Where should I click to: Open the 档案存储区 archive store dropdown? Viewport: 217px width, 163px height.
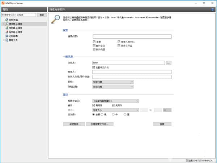pos(115,101)
